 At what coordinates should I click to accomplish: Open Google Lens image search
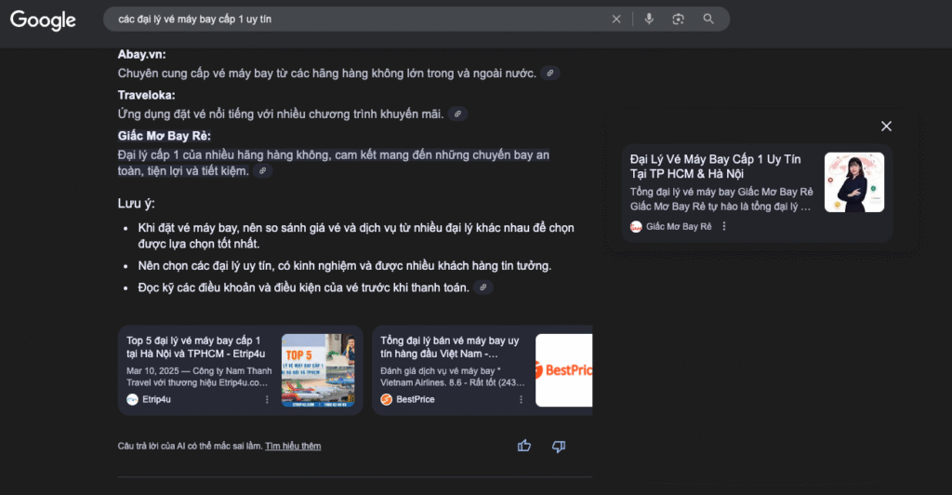pos(678,20)
